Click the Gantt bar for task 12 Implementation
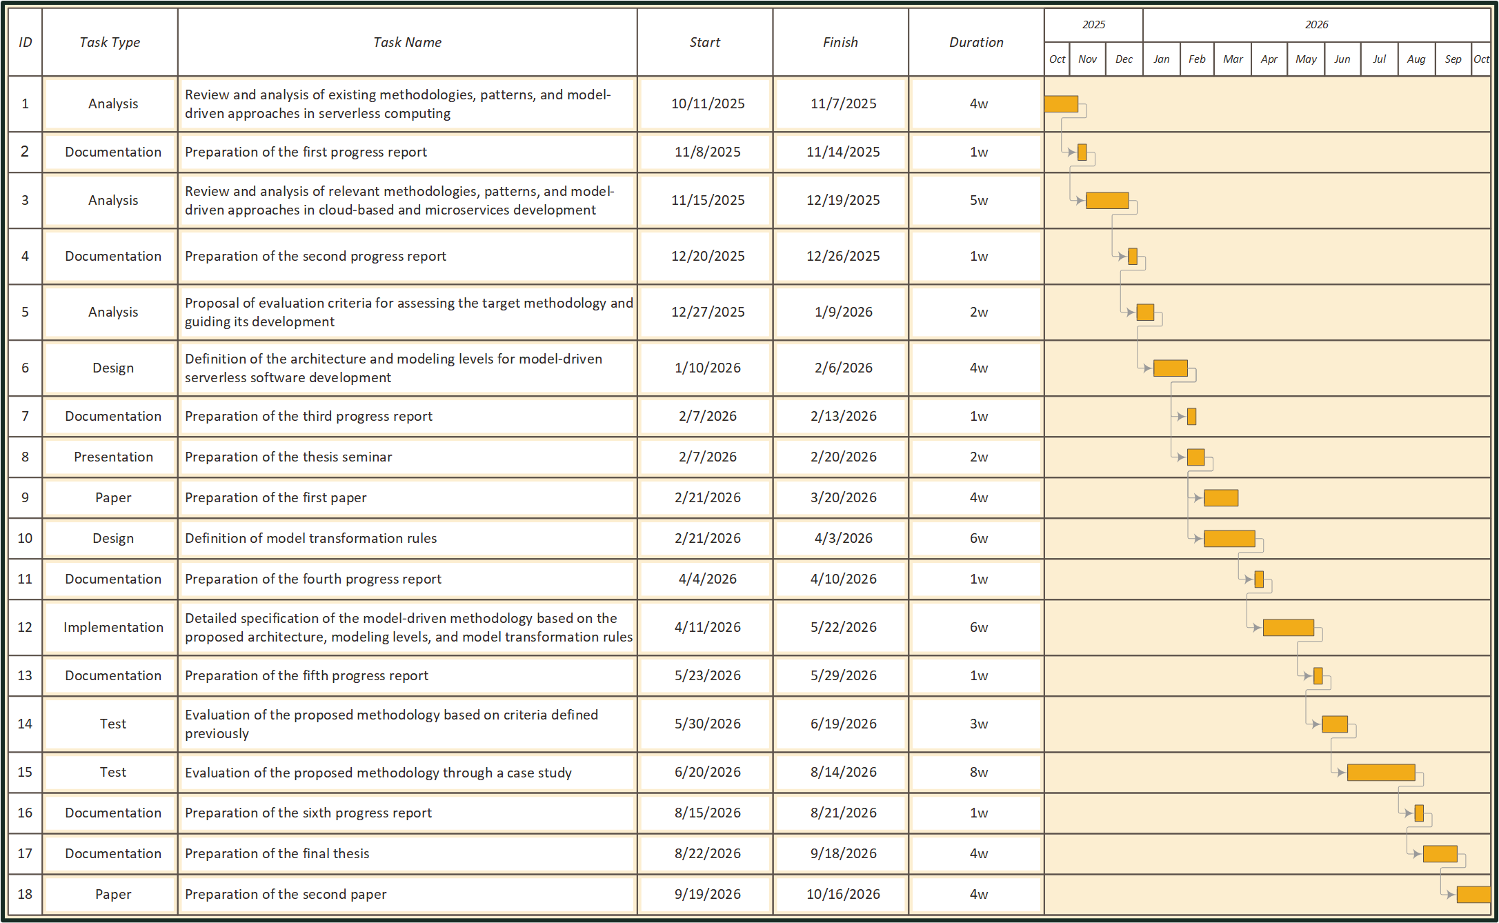 point(1288,628)
